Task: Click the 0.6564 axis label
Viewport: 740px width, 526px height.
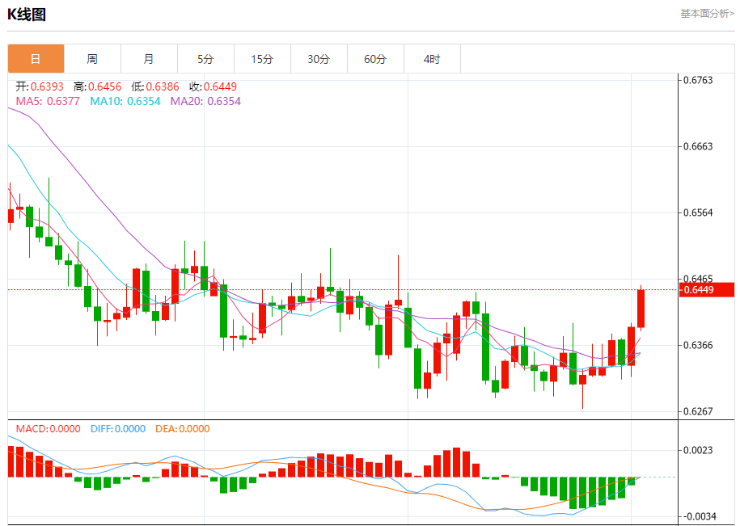Action: (x=698, y=213)
